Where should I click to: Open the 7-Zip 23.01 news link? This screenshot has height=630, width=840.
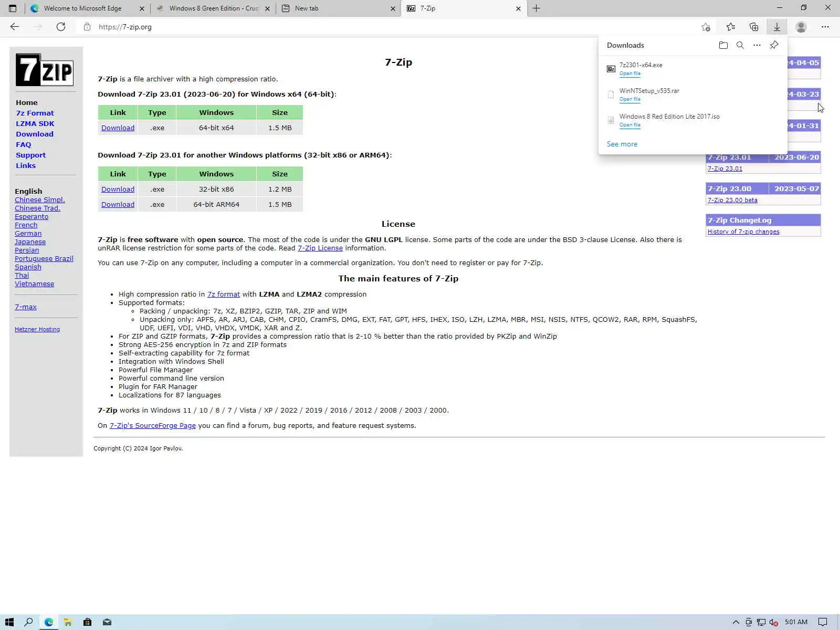(x=725, y=169)
